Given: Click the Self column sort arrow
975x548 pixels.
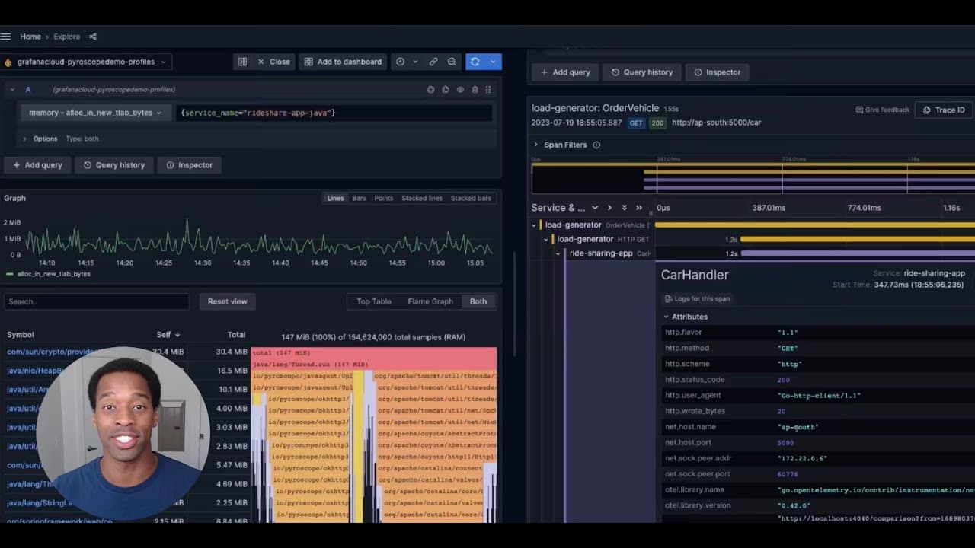Looking at the screenshot, I should [177, 335].
